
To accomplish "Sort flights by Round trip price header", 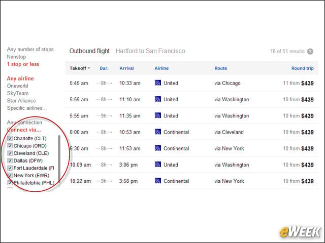I will pos(303,68).
